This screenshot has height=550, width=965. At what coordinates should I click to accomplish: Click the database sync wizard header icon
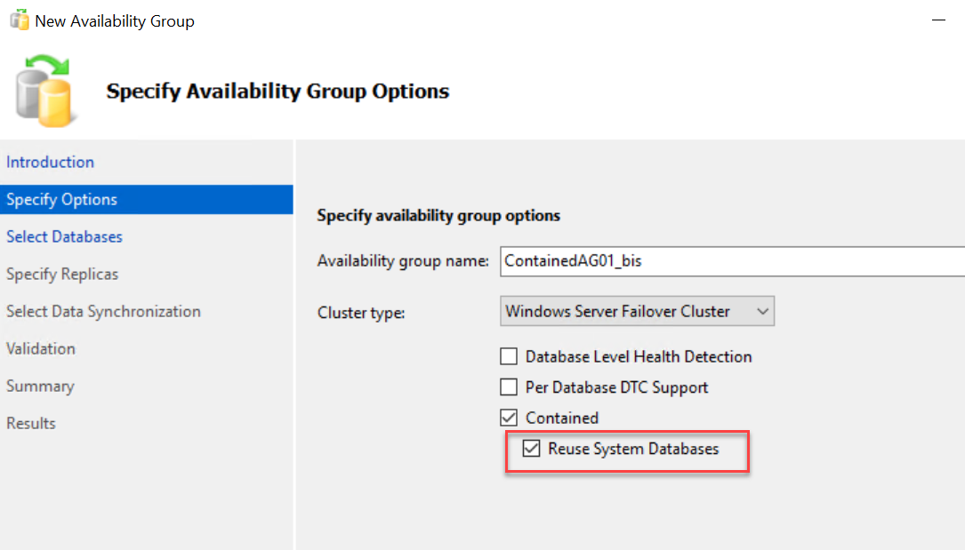pyautogui.click(x=46, y=90)
